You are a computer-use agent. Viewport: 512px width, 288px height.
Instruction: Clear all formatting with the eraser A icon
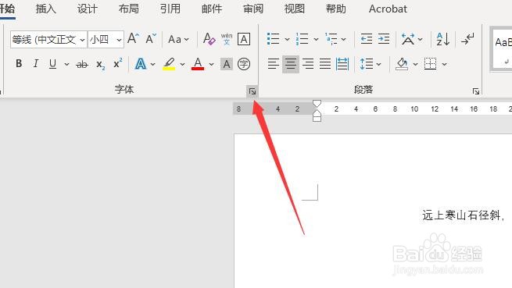209,39
